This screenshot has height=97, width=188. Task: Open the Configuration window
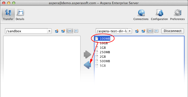click(159, 15)
